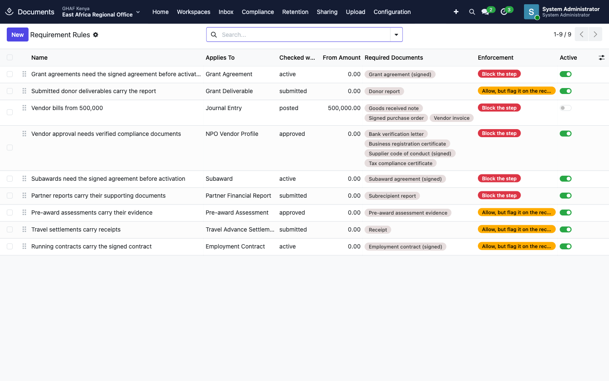609x381 pixels.
Task: Enable the Active toggle for Vendor bills rule
Action: click(565, 108)
